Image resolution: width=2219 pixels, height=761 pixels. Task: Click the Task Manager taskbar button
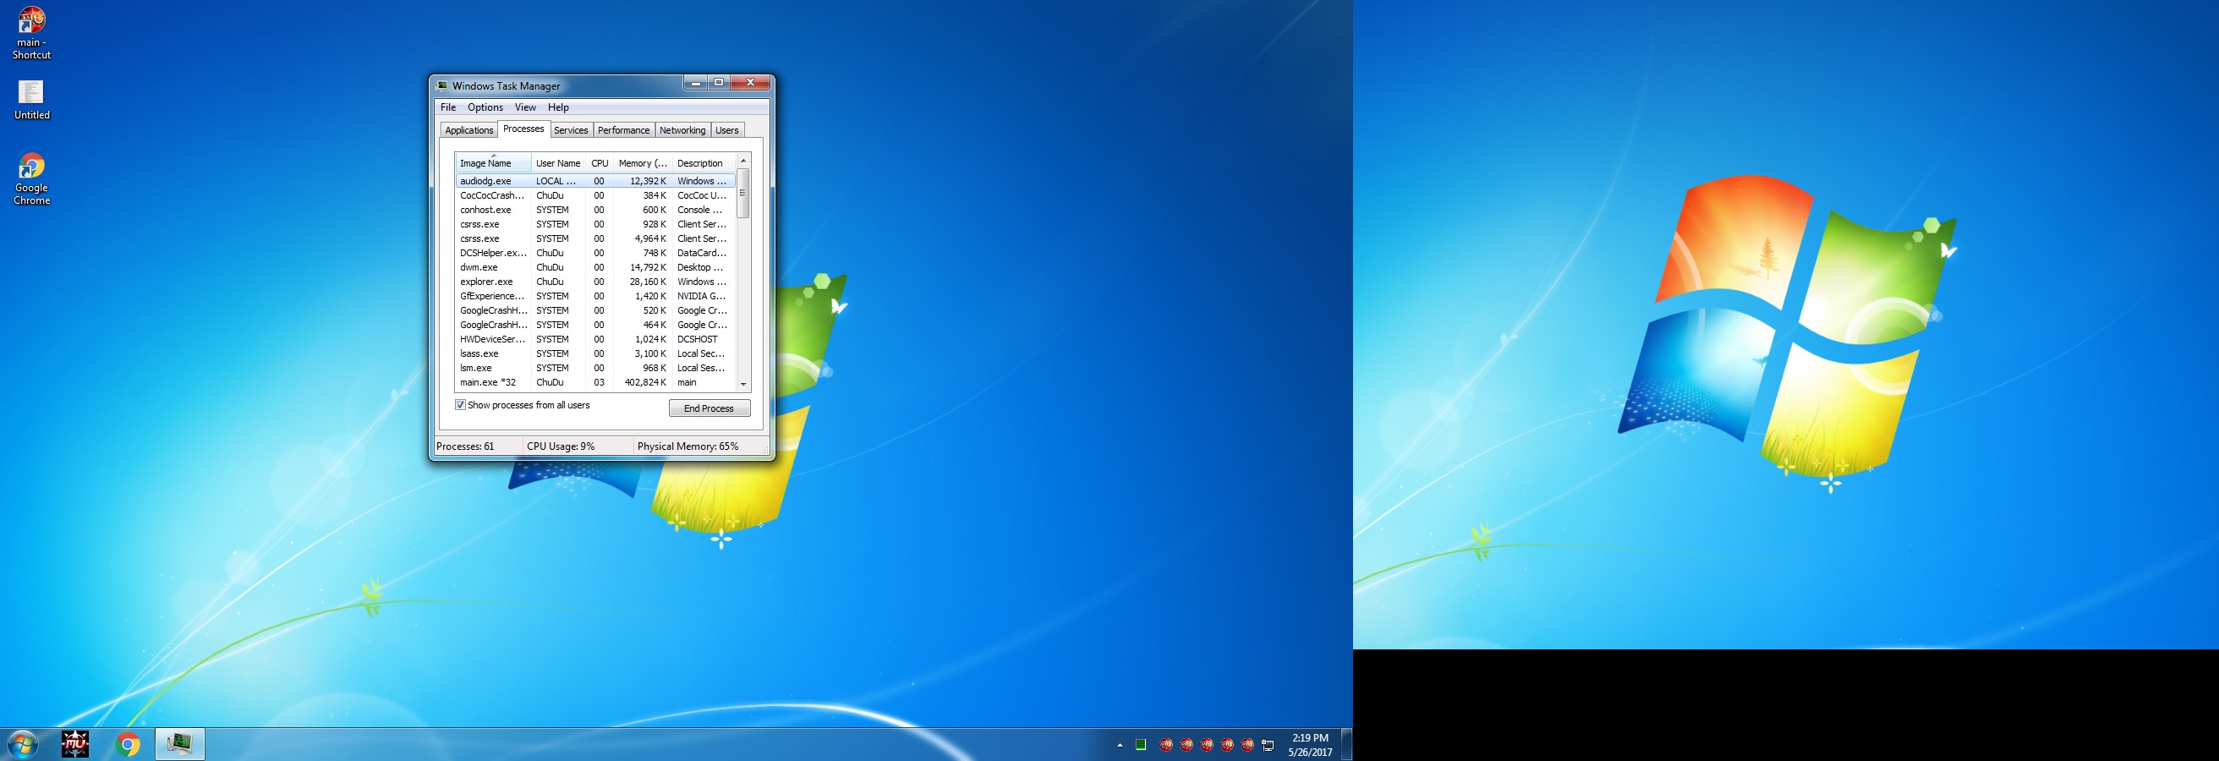coord(180,744)
